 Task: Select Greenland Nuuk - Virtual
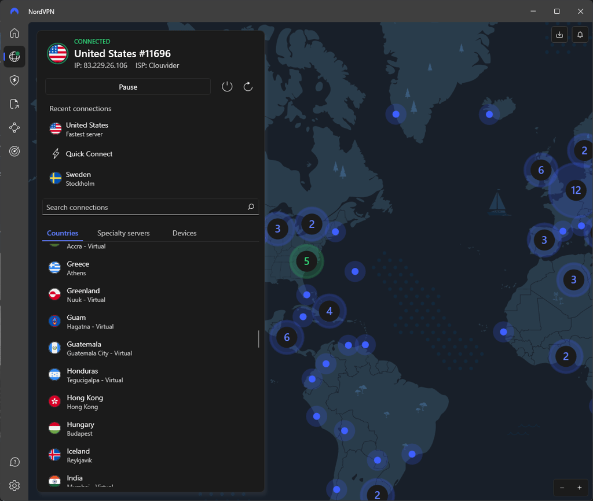pyautogui.click(x=151, y=294)
